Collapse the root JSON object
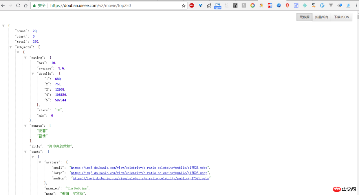 [3, 26]
